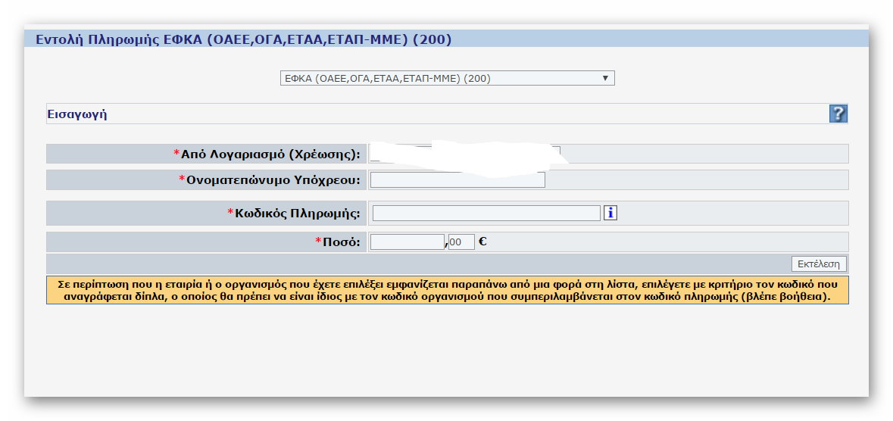This screenshot has height=421, width=893.
Task: Click the Ποσό label text
Action: pos(342,242)
